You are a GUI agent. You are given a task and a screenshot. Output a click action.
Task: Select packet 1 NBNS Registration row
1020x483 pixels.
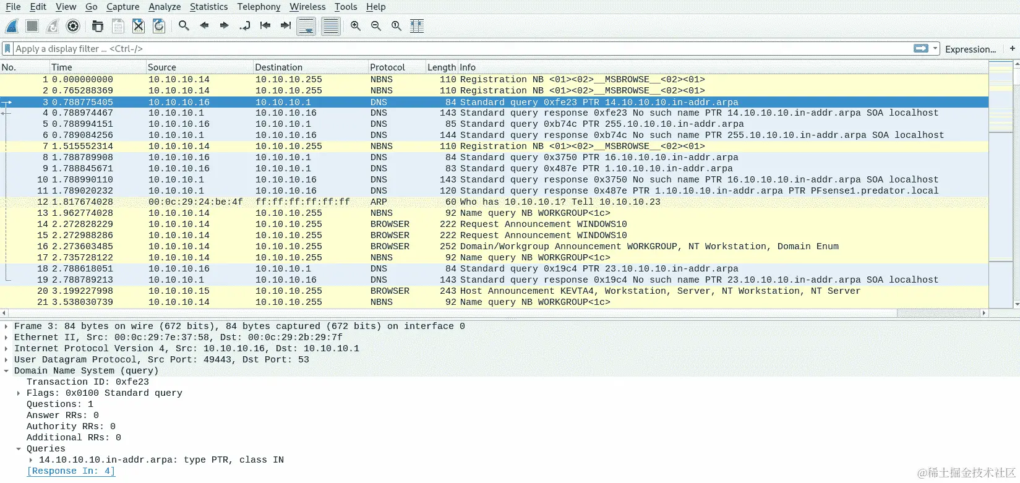494,80
